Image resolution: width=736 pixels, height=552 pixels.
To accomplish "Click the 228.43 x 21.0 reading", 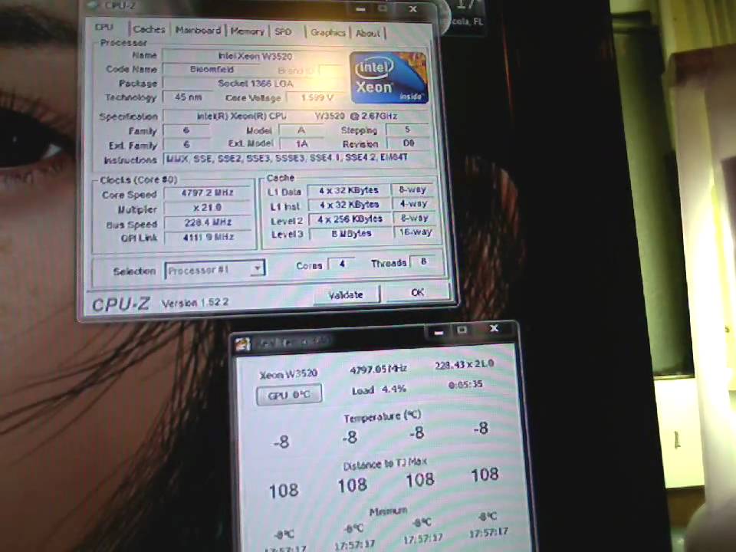I will click(x=465, y=365).
